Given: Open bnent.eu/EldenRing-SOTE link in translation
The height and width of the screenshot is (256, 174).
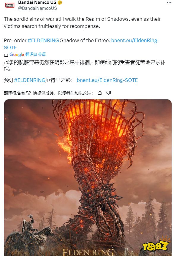Looking at the screenshot, I should pos(107,80).
